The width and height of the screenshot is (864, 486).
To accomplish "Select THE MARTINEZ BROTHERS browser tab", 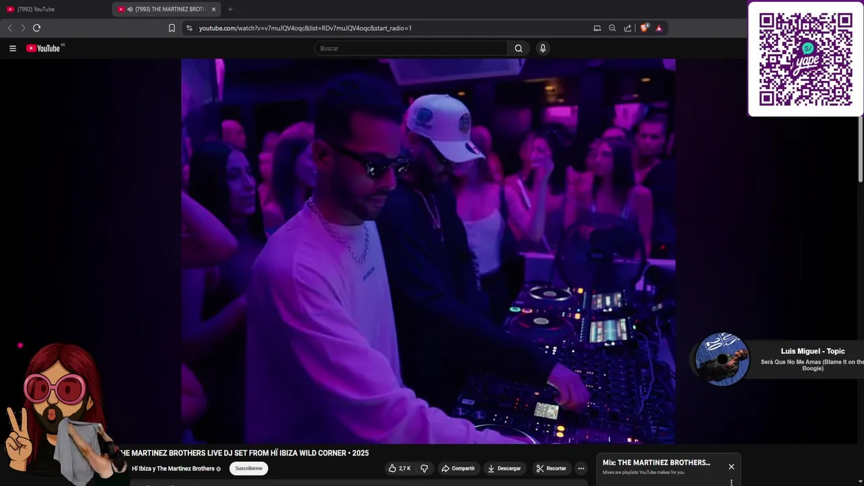I will [165, 9].
